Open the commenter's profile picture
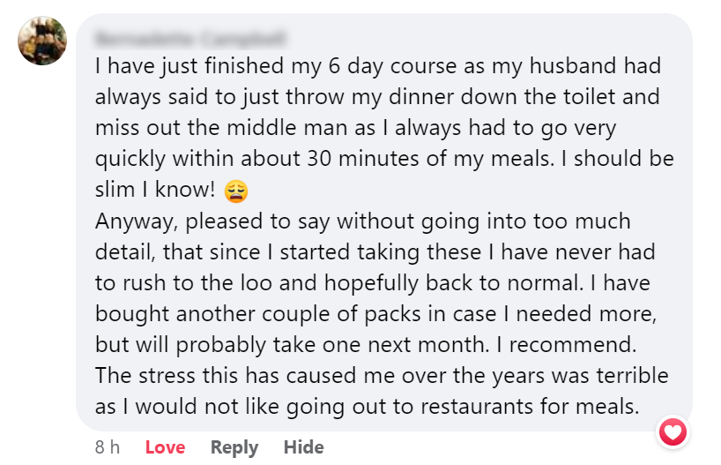The height and width of the screenshot is (465, 721). coord(42,41)
